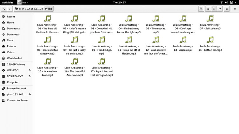Go forward with the right arrow button

pyautogui.click(x=10, y=9)
